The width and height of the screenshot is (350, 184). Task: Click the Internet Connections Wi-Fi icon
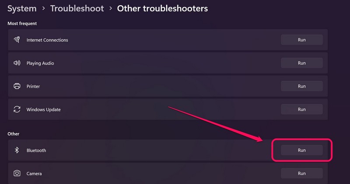pos(17,40)
